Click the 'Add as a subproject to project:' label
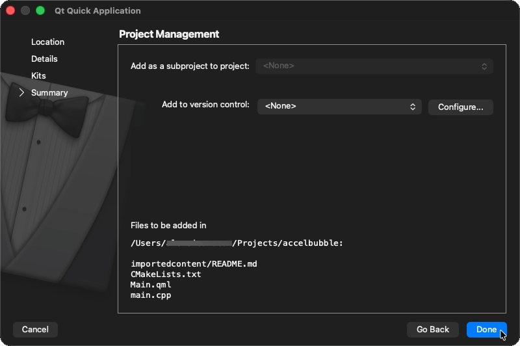The height and width of the screenshot is (346, 520). pos(190,66)
